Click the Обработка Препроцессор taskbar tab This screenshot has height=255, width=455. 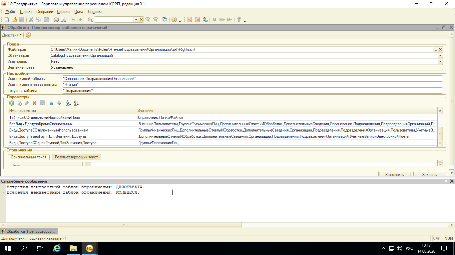[x=29, y=231]
